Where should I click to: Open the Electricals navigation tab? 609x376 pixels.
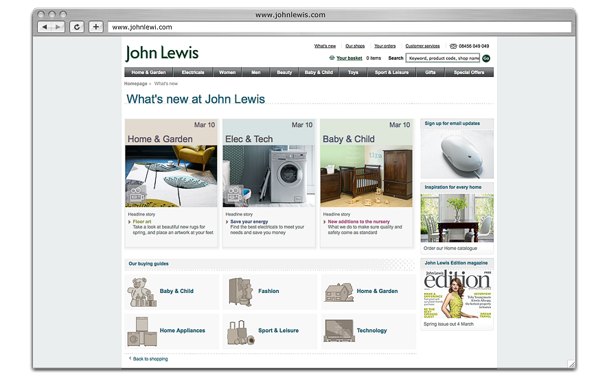193,72
